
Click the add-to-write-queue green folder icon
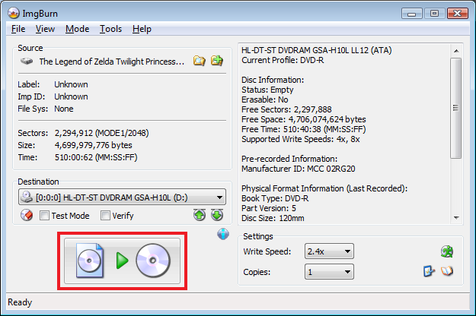pos(217,61)
